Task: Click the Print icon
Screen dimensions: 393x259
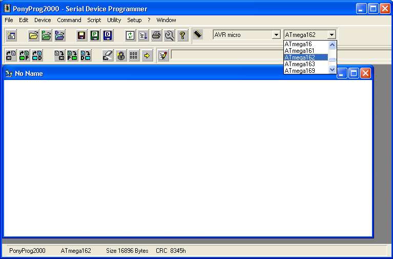Action: click(156, 35)
